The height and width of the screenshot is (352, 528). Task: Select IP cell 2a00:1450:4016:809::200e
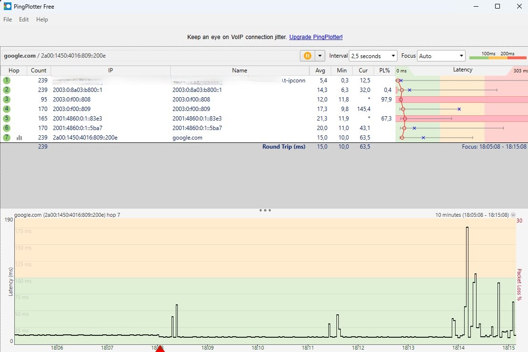pos(85,137)
